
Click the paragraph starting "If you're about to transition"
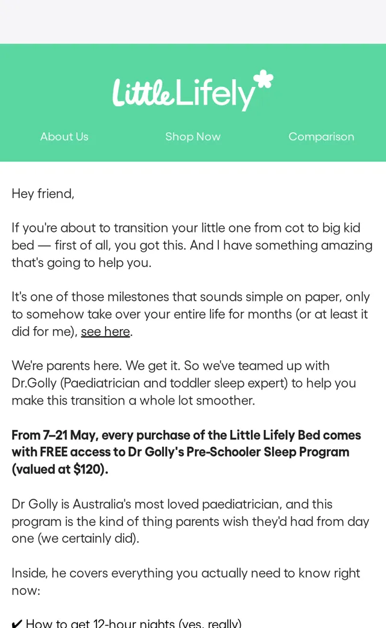point(192,245)
